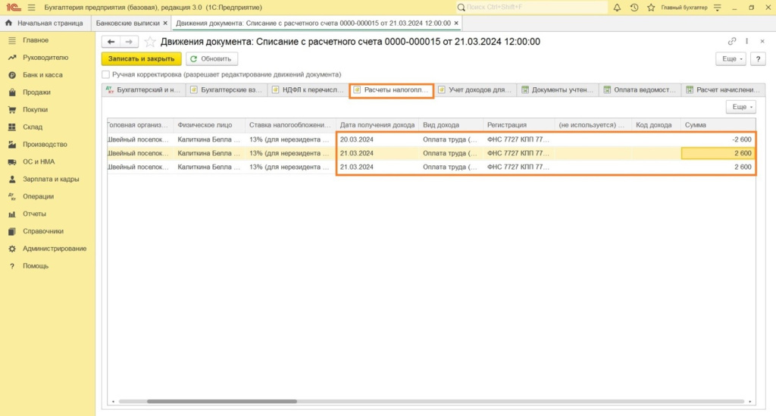Screen dimensions: 776x416
Task: Open Банк и касса section in sidebar
Action: tap(42, 75)
